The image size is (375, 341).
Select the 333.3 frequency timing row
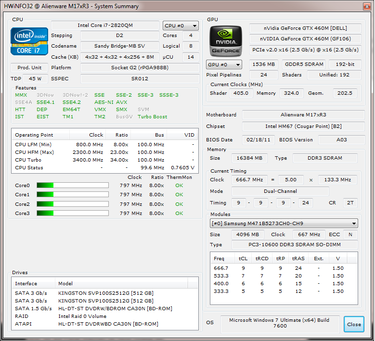pyautogui.click(x=284, y=291)
